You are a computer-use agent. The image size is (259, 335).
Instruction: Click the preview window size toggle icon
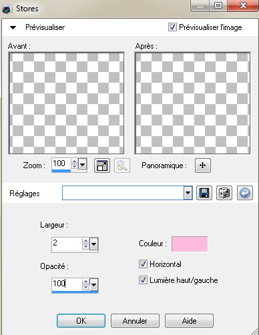[x=102, y=165]
